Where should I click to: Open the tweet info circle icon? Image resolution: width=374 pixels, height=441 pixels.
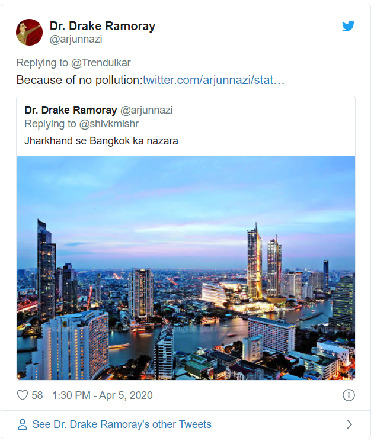point(349,395)
